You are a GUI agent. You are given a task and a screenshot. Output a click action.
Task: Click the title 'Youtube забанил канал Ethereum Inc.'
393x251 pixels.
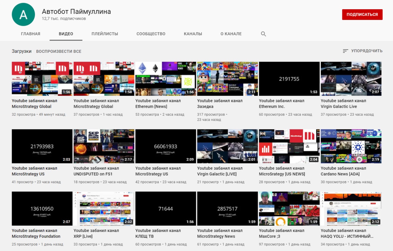[282, 104]
